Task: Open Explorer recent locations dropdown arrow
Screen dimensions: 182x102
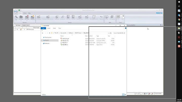Action: 48,33
